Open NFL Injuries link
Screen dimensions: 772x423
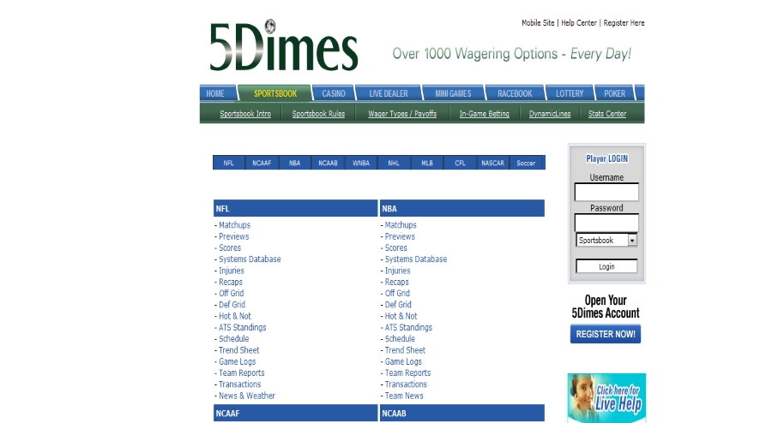point(232,271)
